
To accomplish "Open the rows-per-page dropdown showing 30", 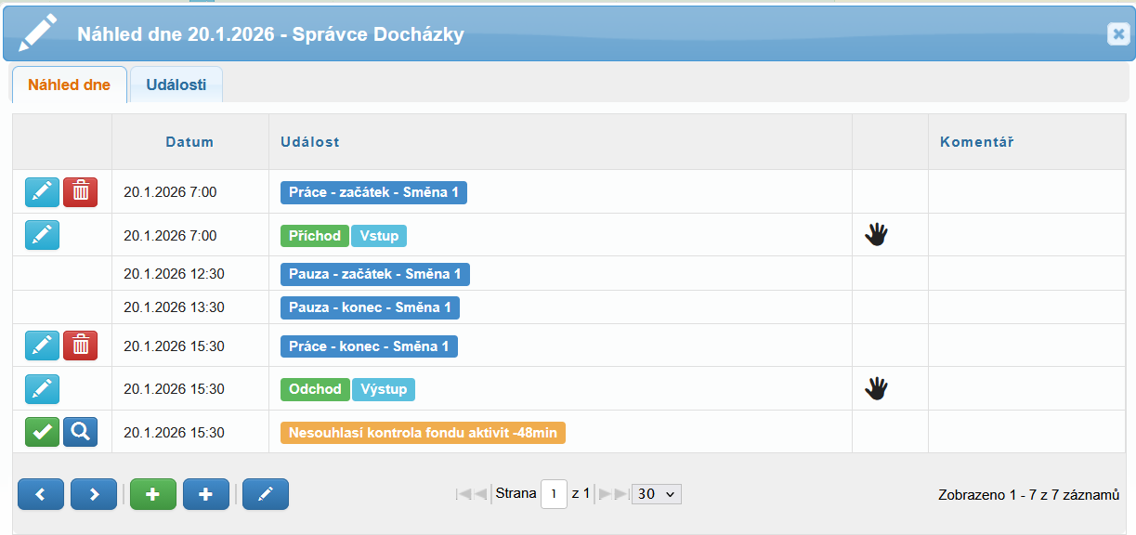I will [656, 494].
